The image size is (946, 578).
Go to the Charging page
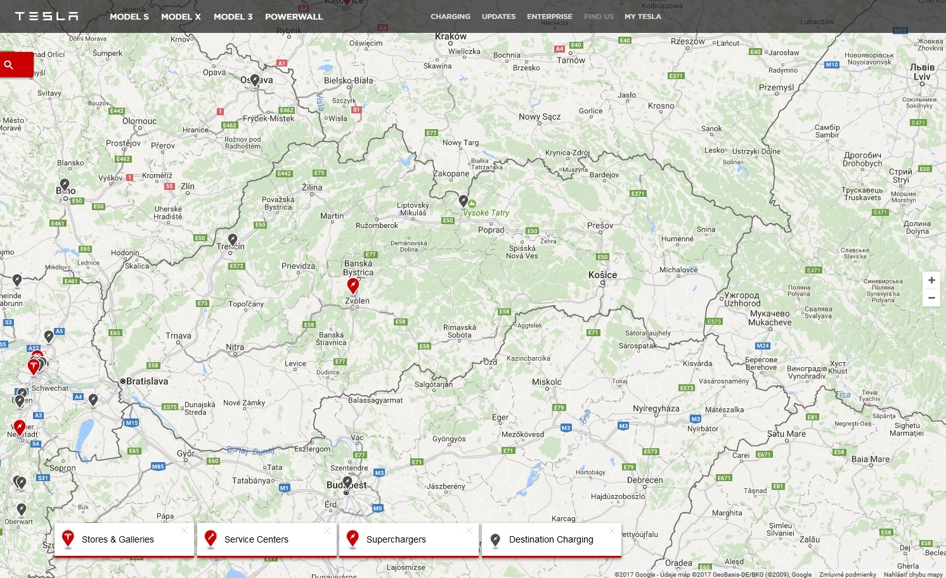pyautogui.click(x=450, y=16)
